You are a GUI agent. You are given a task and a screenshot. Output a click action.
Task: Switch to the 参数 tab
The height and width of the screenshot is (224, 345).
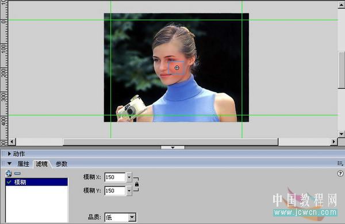(x=61, y=164)
